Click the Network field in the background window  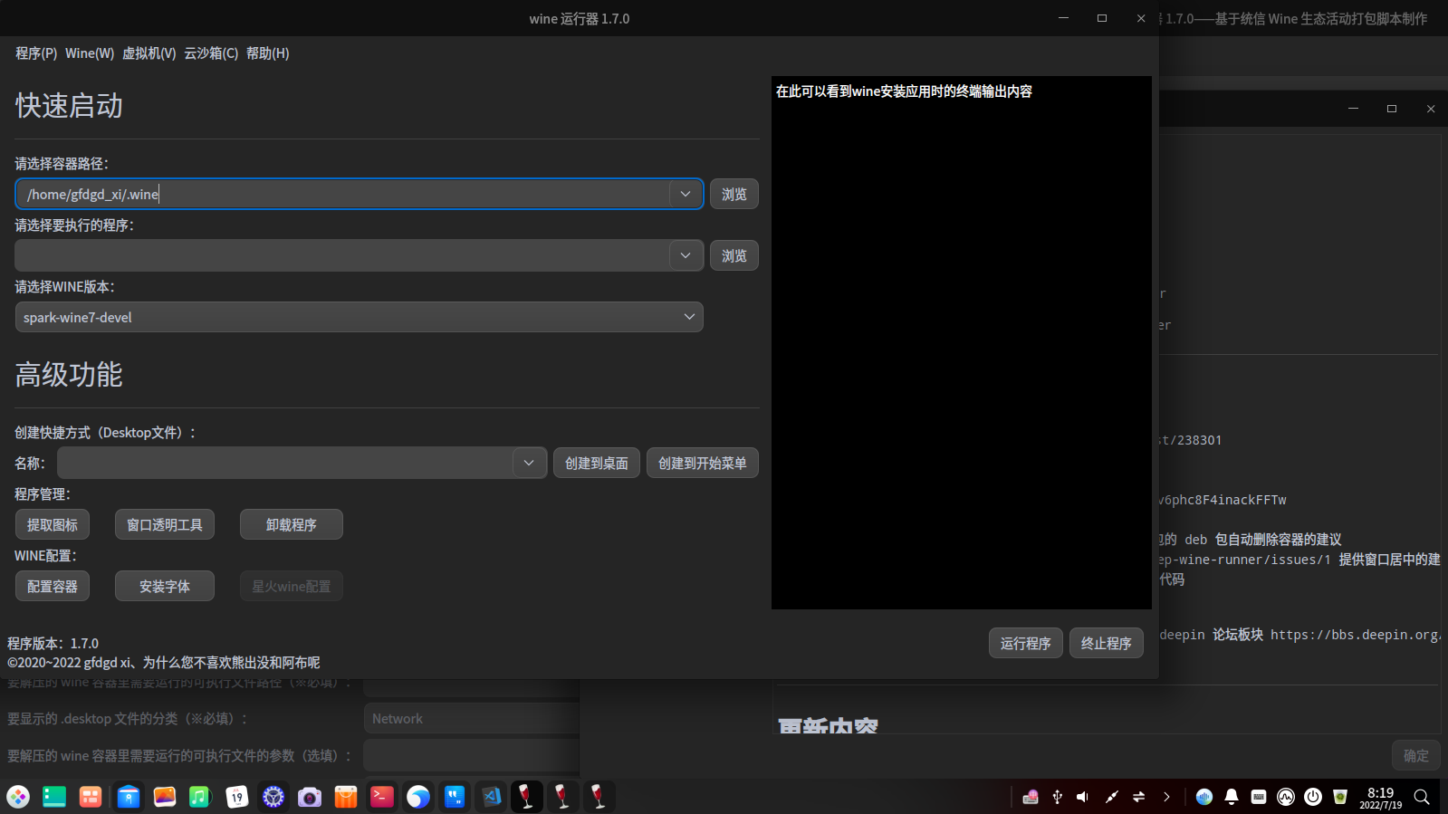(x=472, y=718)
